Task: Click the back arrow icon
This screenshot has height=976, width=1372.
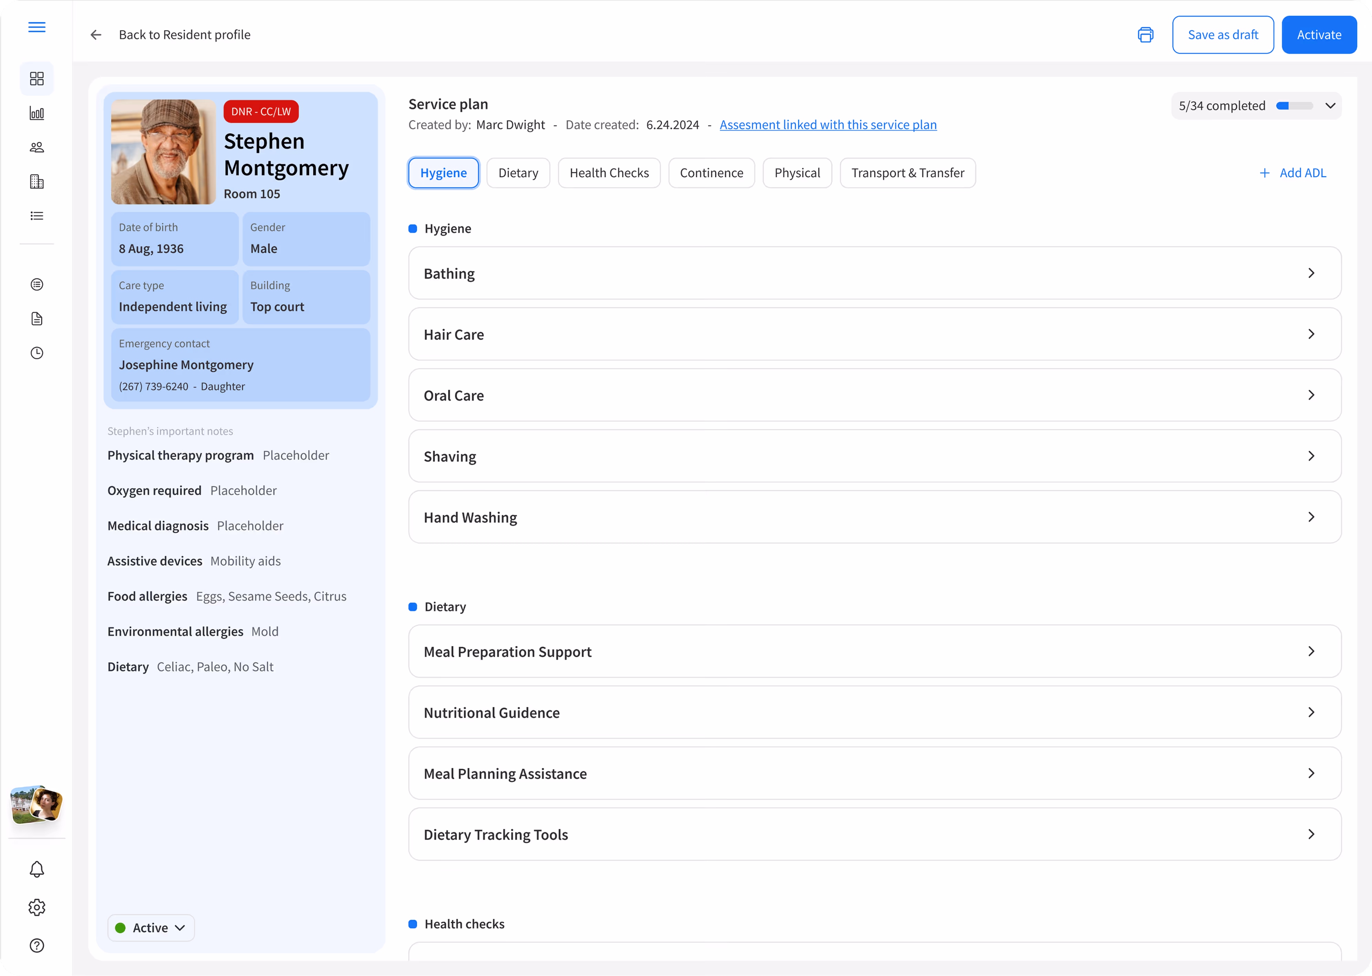Action: pos(95,35)
